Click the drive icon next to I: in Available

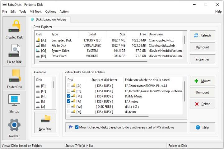click(38, 102)
